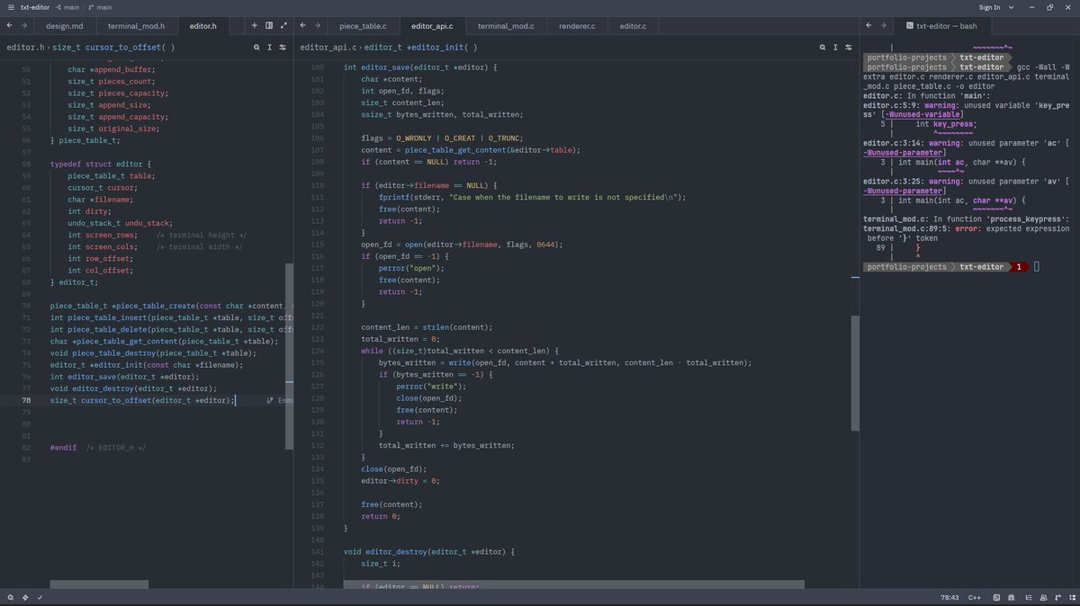Click 'total_written = 0;' line
This screenshot has width=1080, height=606.
point(399,339)
